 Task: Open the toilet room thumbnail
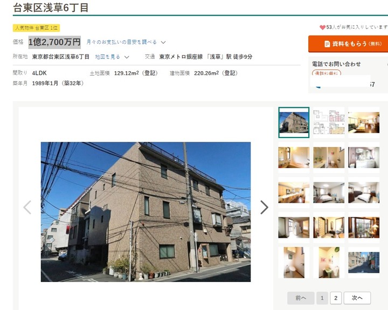point(294,263)
